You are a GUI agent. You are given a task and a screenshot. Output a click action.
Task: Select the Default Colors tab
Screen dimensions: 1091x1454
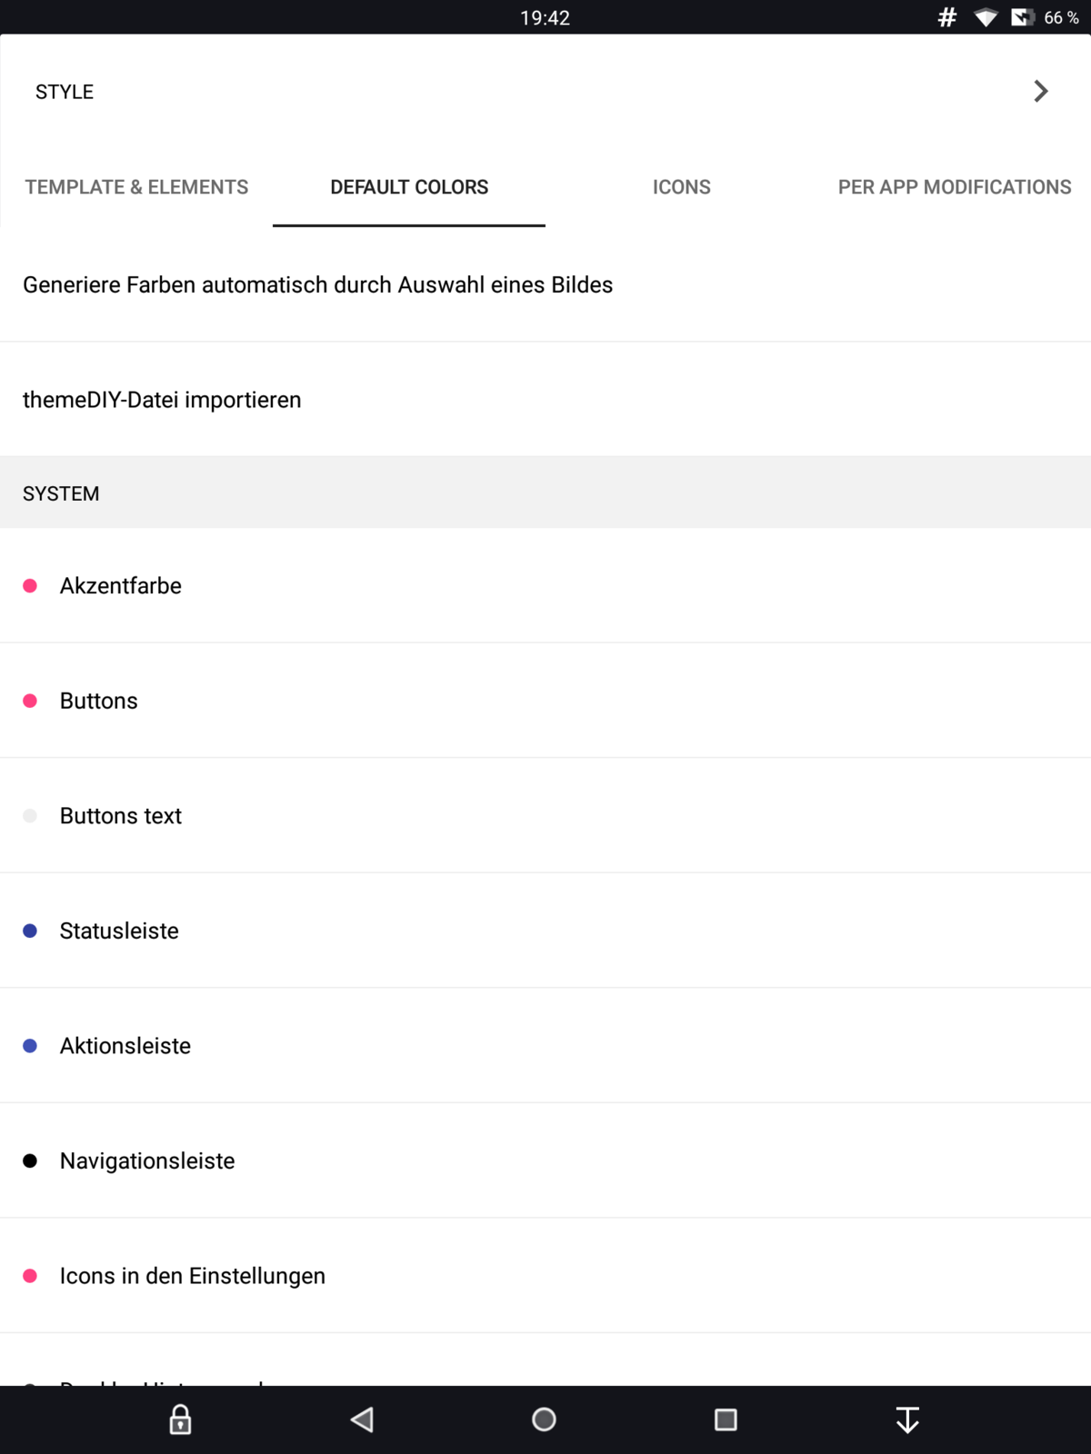click(409, 187)
